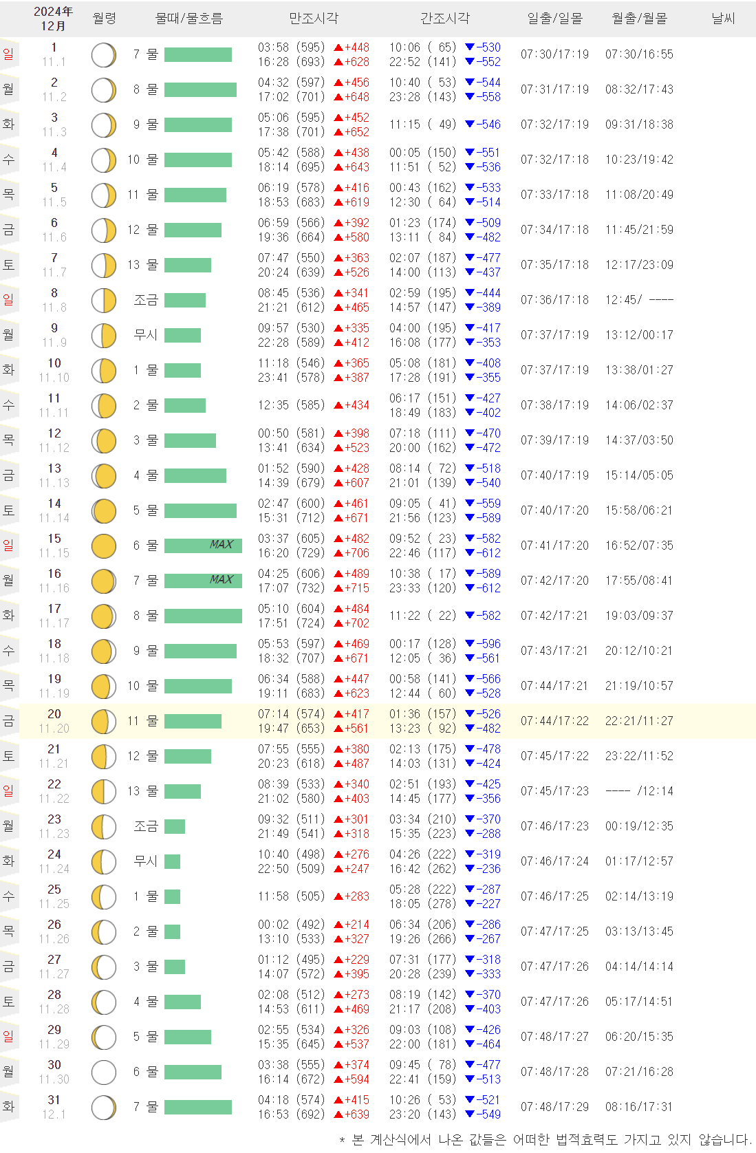The height and width of the screenshot is (1153, 756).
Task: Click the high tide time 17:07 (732)
Action: pos(291,588)
